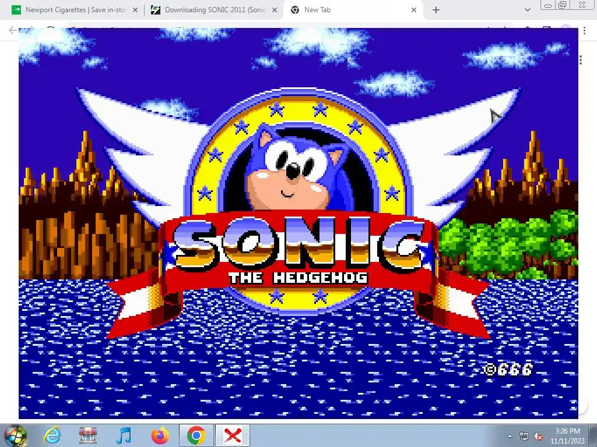Click the Chrome favicon on New Tab

tap(294, 10)
